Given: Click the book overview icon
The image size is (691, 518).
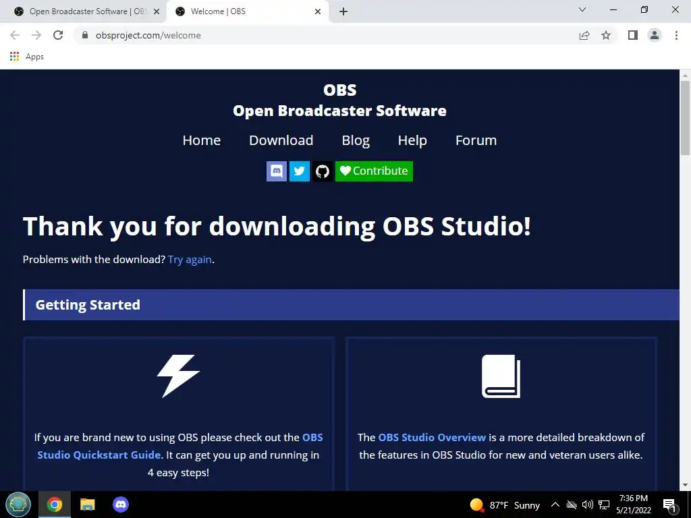Looking at the screenshot, I should 501,376.
